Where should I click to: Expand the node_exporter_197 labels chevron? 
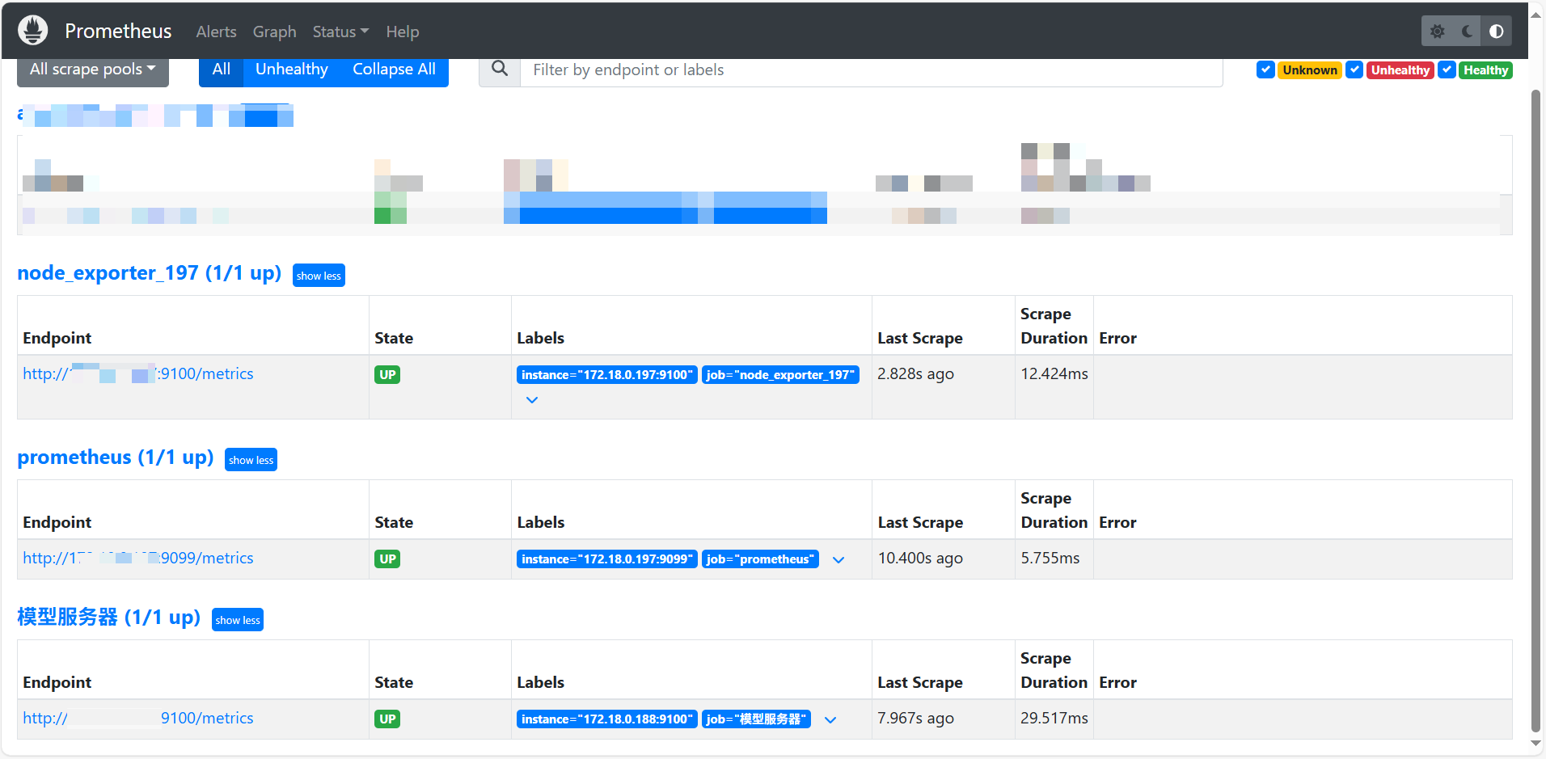(532, 399)
